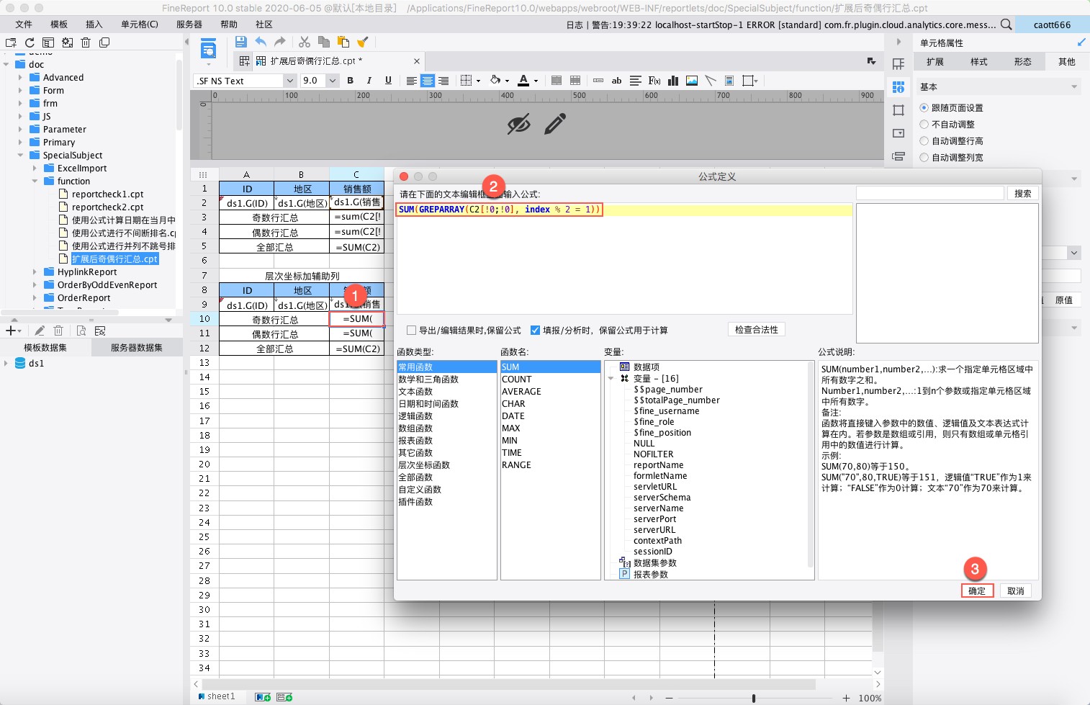Image resolution: width=1090 pixels, height=705 pixels.
Task: Expand the HyplinkReport folder
Action: point(35,272)
